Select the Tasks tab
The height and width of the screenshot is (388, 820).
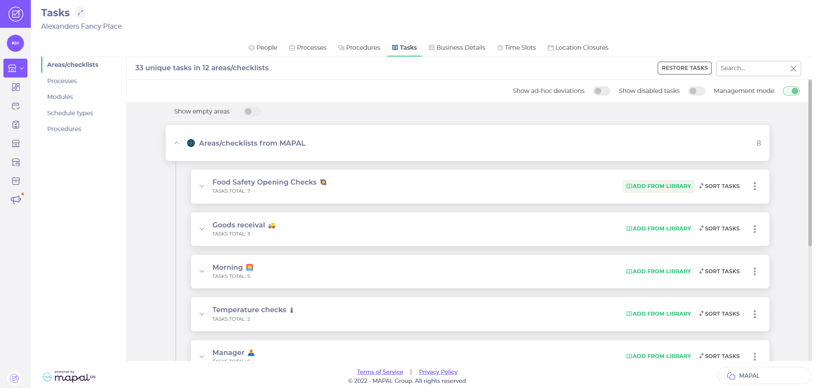click(x=404, y=48)
